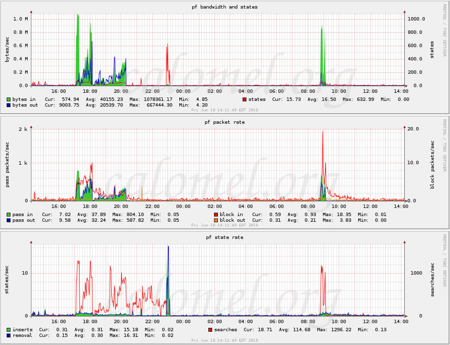Click states Max value 632.99
Viewport: 450px width, 345px height.
(x=364, y=99)
